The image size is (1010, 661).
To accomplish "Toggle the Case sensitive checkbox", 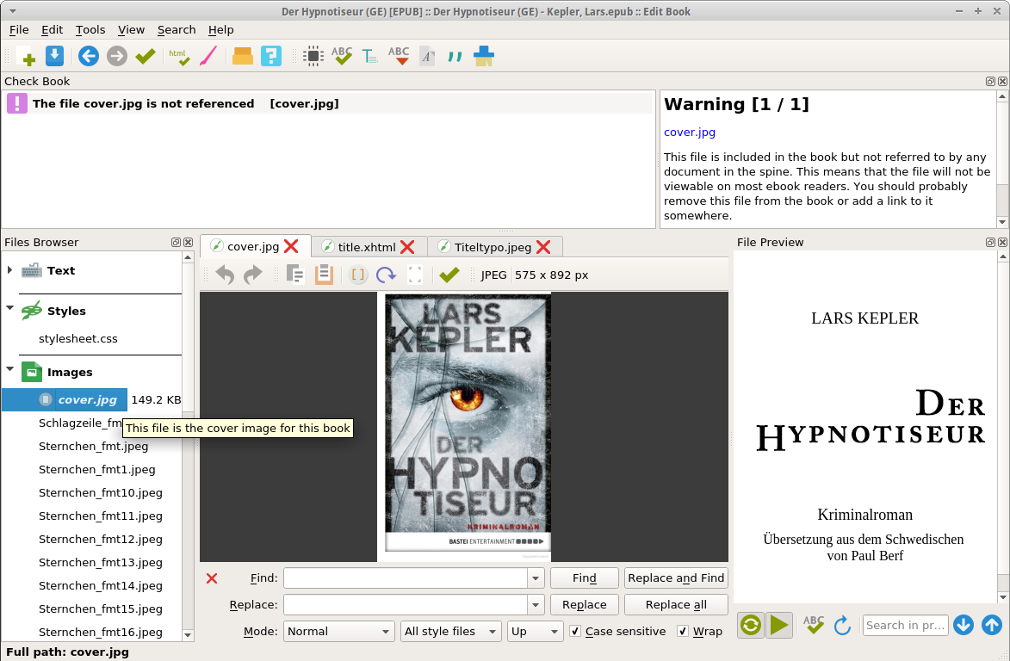I will (x=576, y=632).
